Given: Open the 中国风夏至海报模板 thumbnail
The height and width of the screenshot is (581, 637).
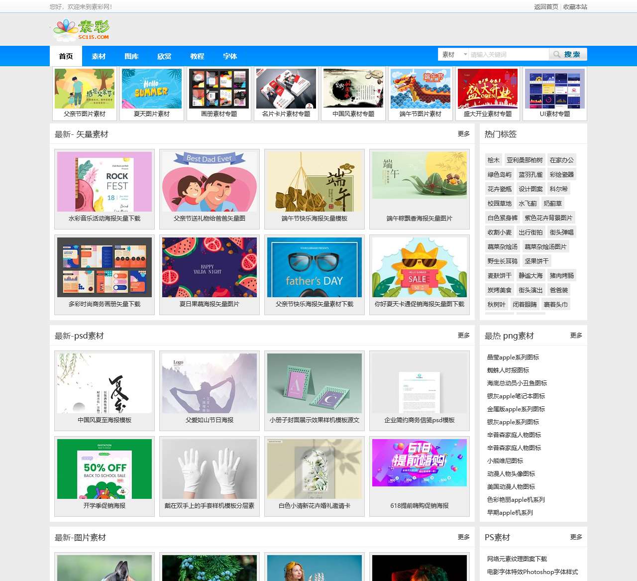Looking at the screenshot, I should tap(105, 383).
